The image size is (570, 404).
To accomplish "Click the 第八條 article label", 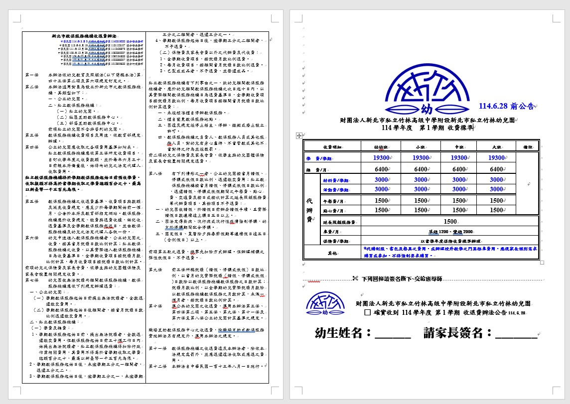I will [x=155, y=173].
